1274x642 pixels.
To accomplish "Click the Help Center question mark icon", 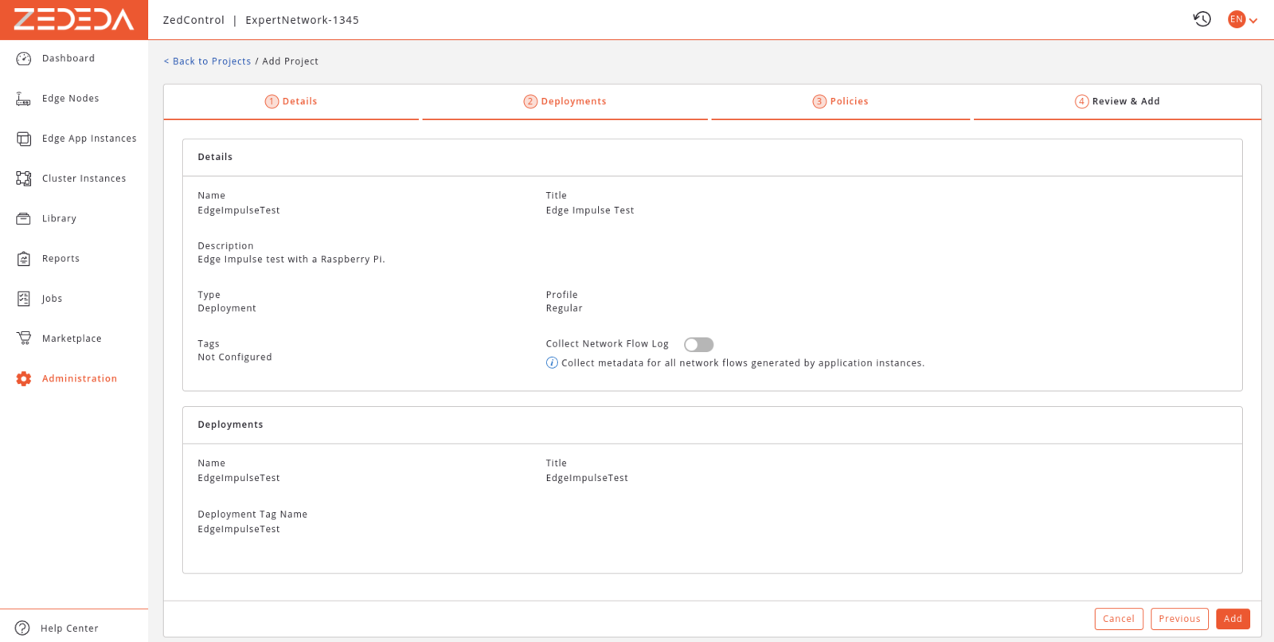I will pos(22,628).
